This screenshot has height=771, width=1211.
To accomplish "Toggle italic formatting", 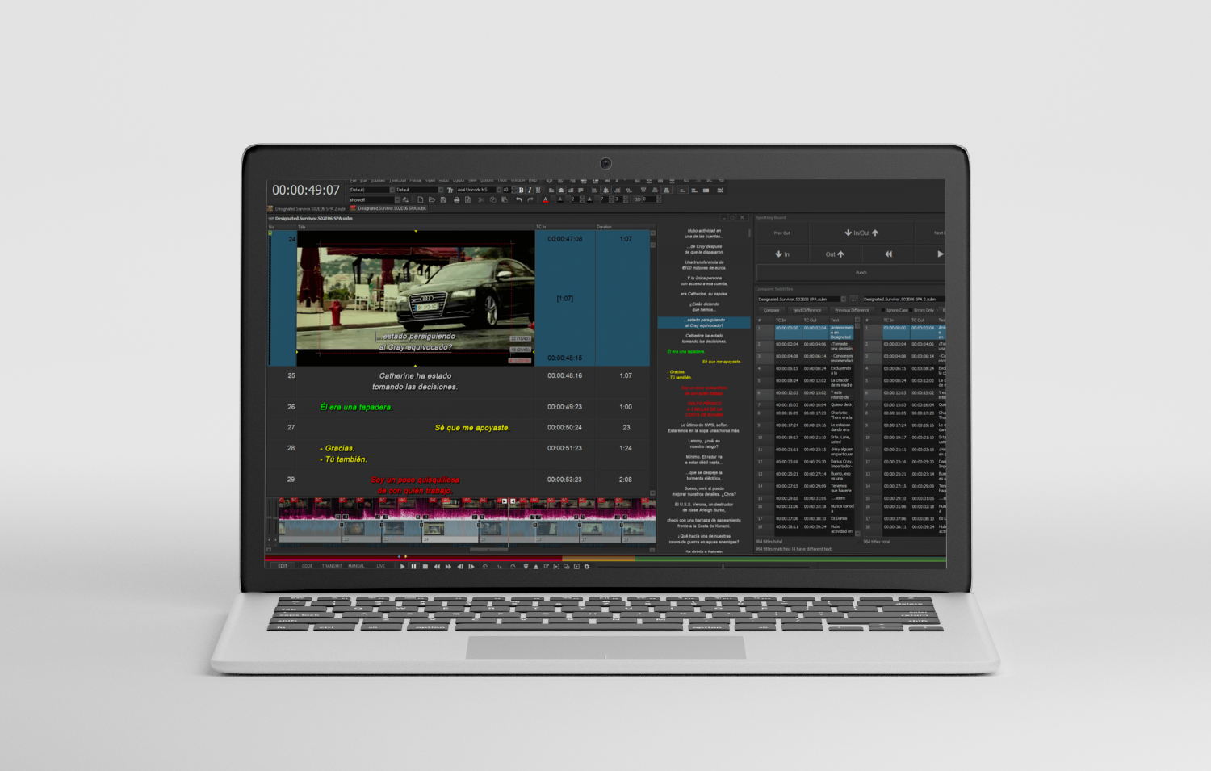I will [530, 190].
